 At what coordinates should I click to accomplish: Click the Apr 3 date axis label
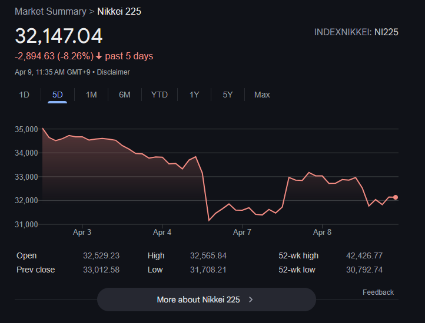tap(82, 233)
